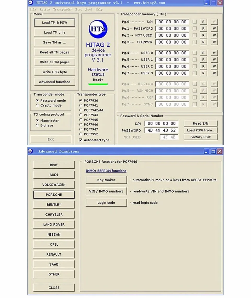Click Read S/N button
The height and width of the screenshot is (298, 251).
pyautogui.click(x=201, y=123)
